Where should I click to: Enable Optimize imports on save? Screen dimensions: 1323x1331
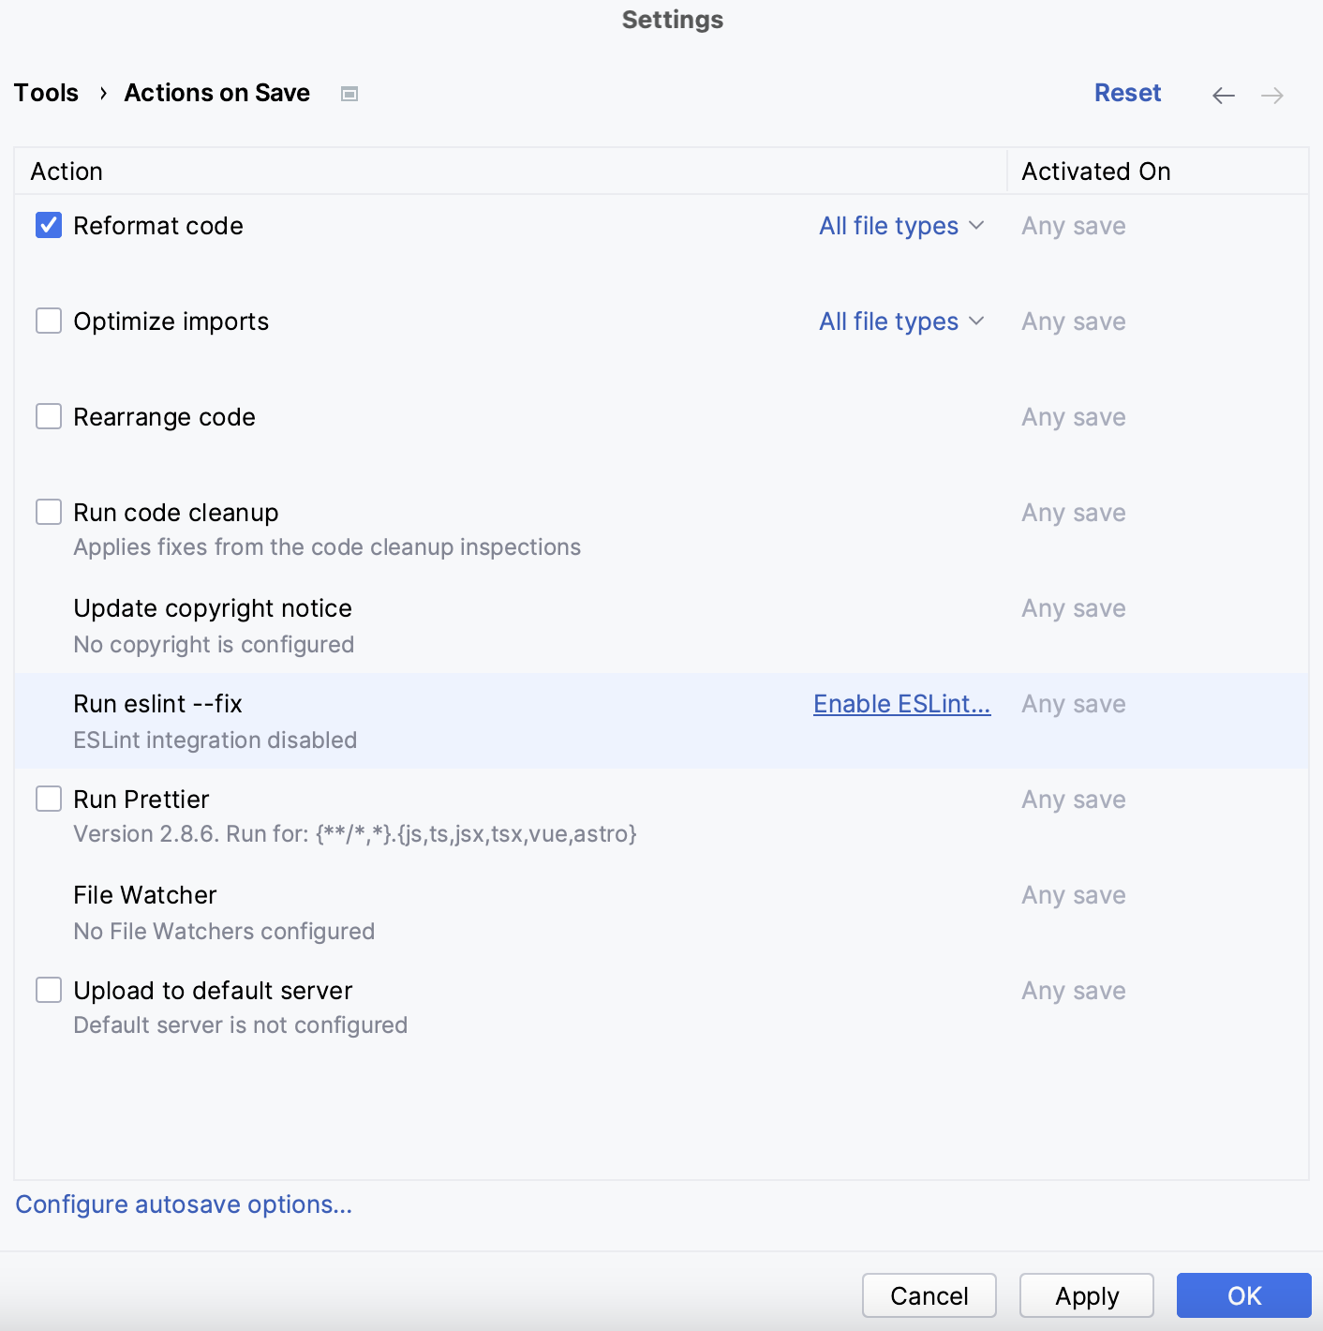tap(48, 321)
